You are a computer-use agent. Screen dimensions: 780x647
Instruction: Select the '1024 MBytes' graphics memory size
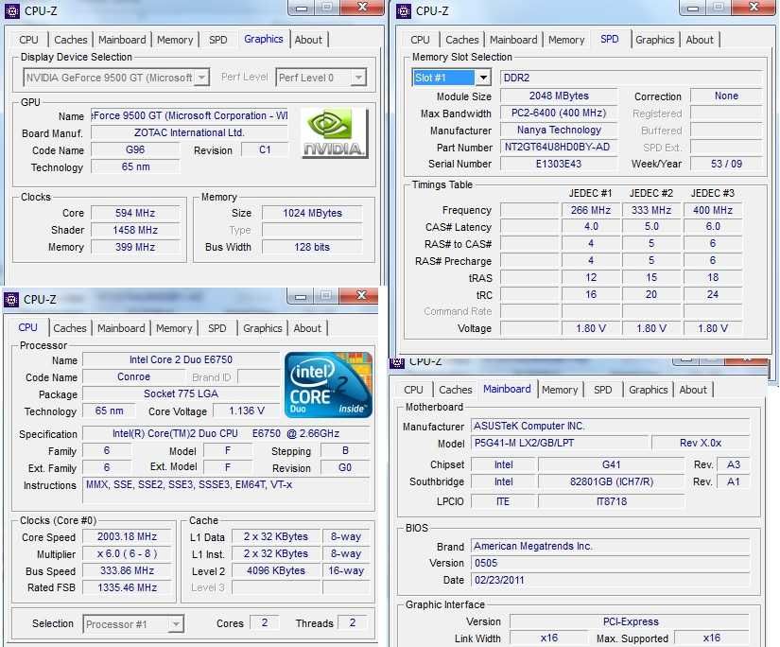click(x=312, y=213)
